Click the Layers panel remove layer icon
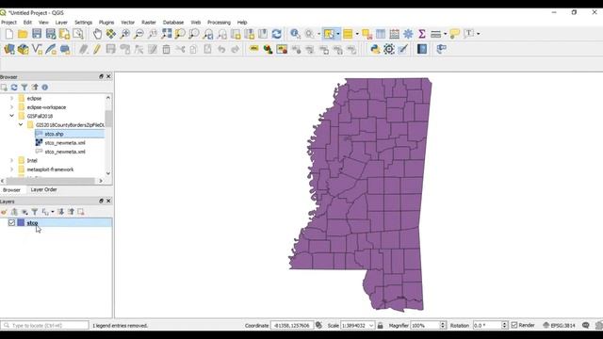Viewport: 603px width, 339px height. (81, 212)
